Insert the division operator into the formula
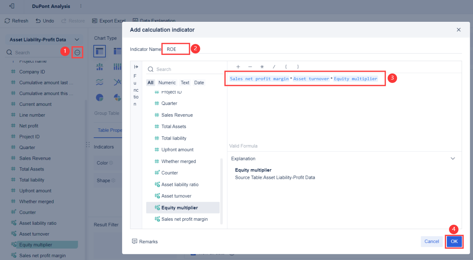Viewport: 473px width, 260px height. click(x=274, y=67)
